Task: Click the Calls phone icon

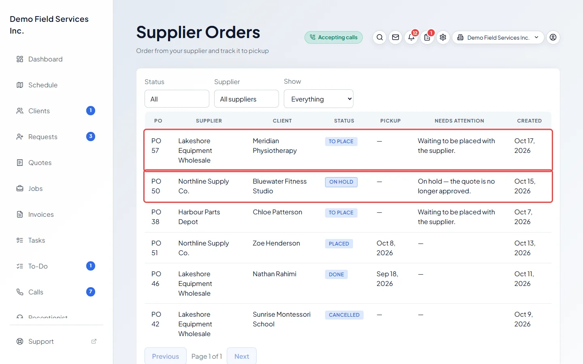Action: 20,292
